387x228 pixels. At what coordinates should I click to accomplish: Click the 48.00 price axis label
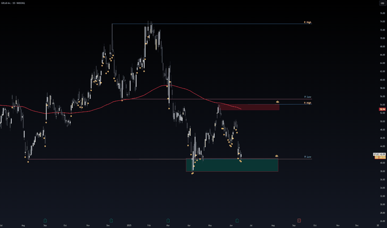tap(382, 130)
